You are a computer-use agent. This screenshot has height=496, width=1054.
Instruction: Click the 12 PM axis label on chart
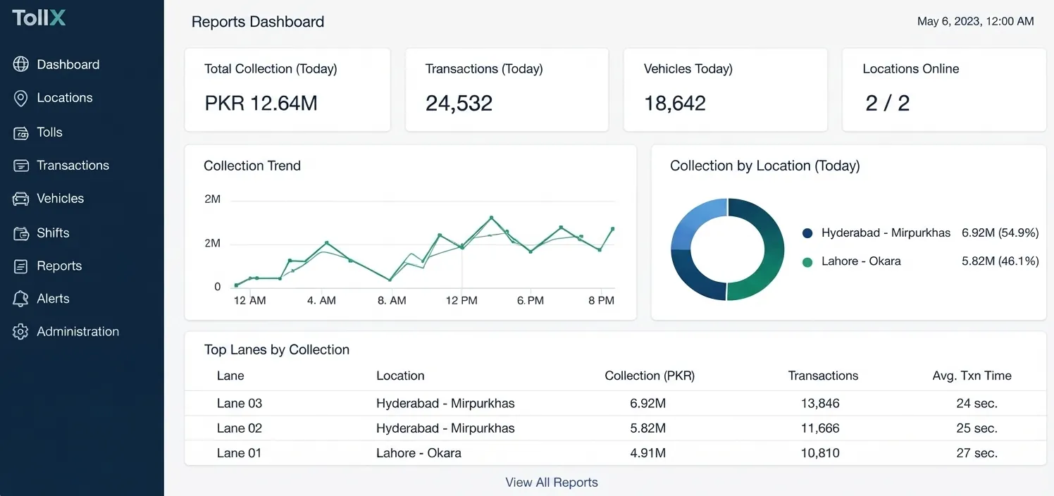461,301
